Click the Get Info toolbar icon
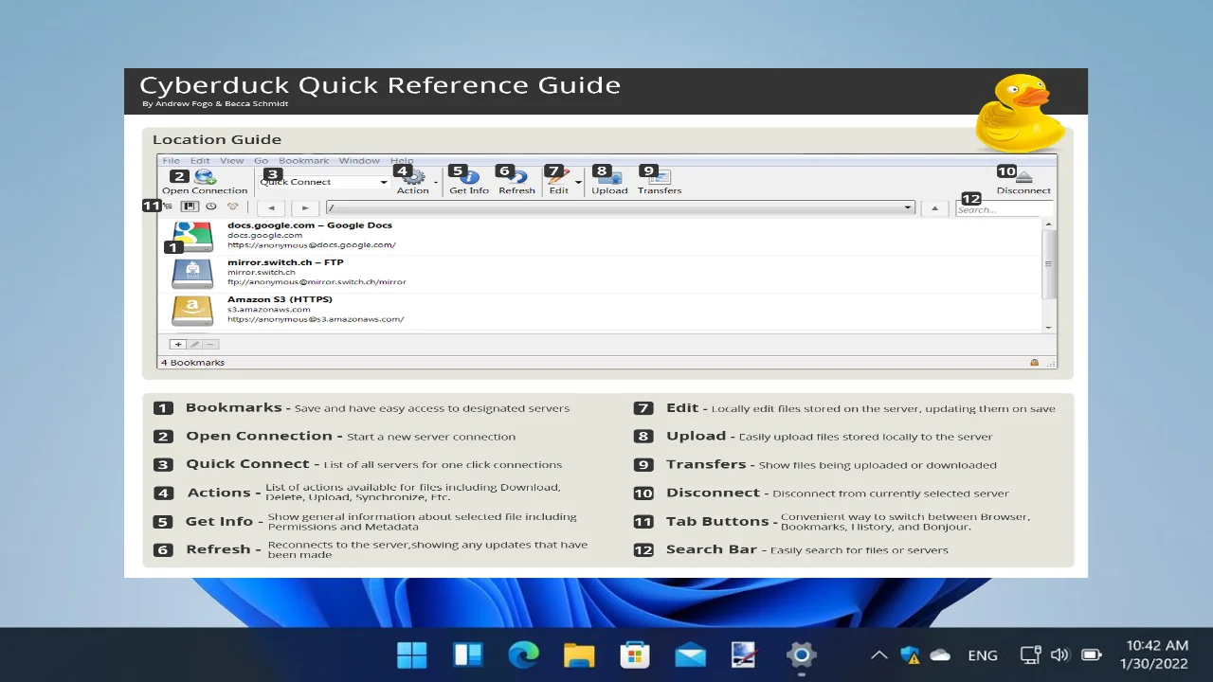The height and width of the screenshot is (682, 1213). pyautogui.click(x=470, y=176)
